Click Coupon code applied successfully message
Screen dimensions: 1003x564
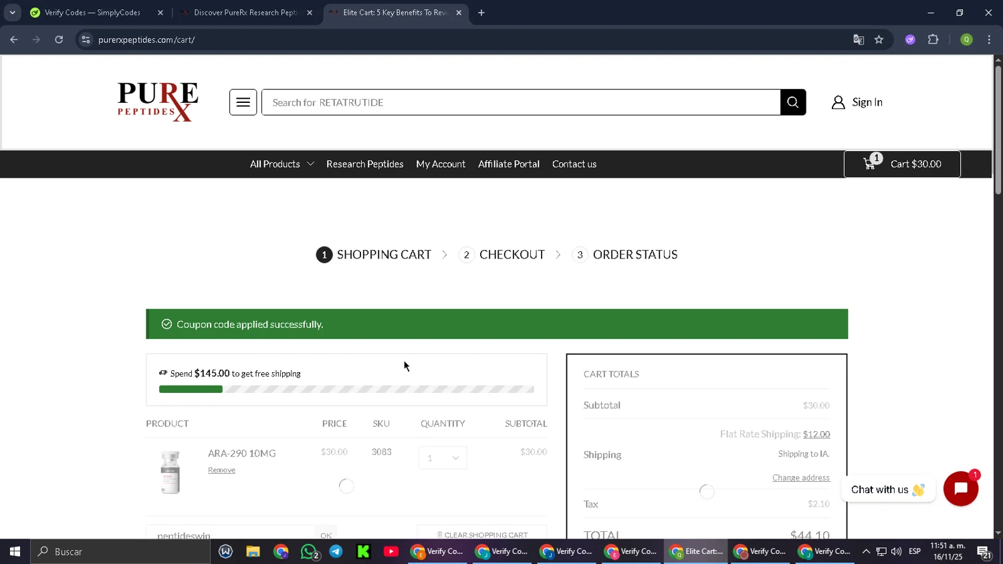point(249,324)
